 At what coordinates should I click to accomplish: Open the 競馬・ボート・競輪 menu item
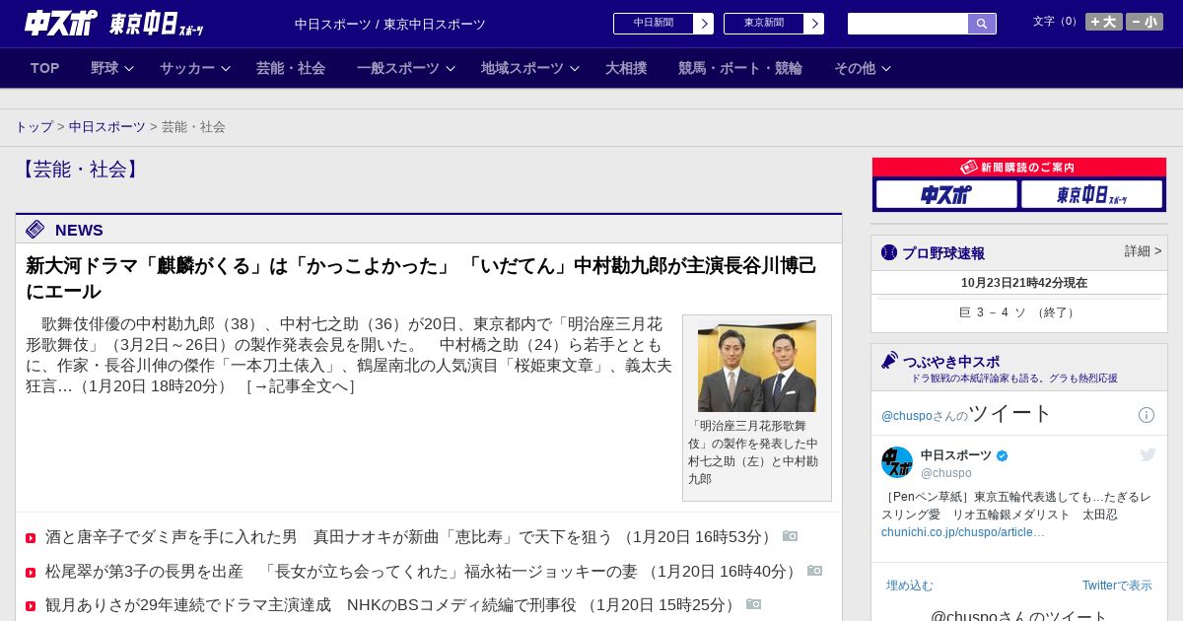(x=740, y=68)
